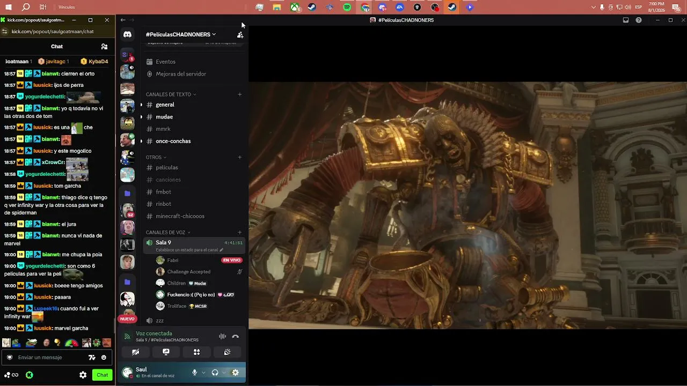Viewport: 687px width, 386px height.
Task: Open Windows Search in the taskbar
Action: pyautogui.click(x=26, y=7)
